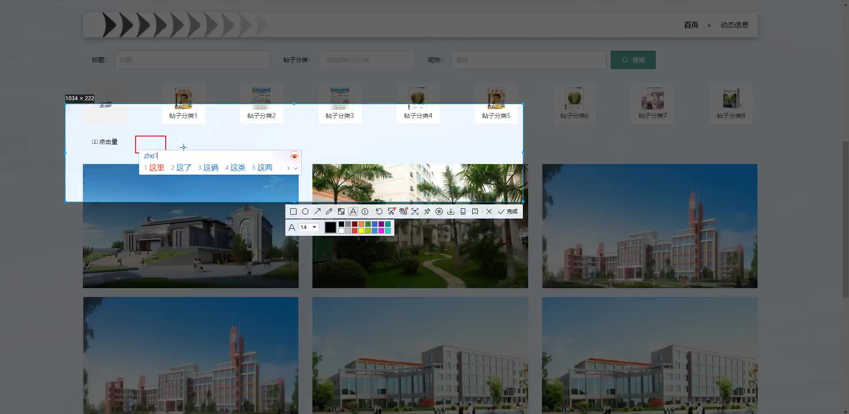The width and height of the screenshot is (849, 414).
Task: Click the scissors long-screenshot icon
Action: click(x=391, y=211)
